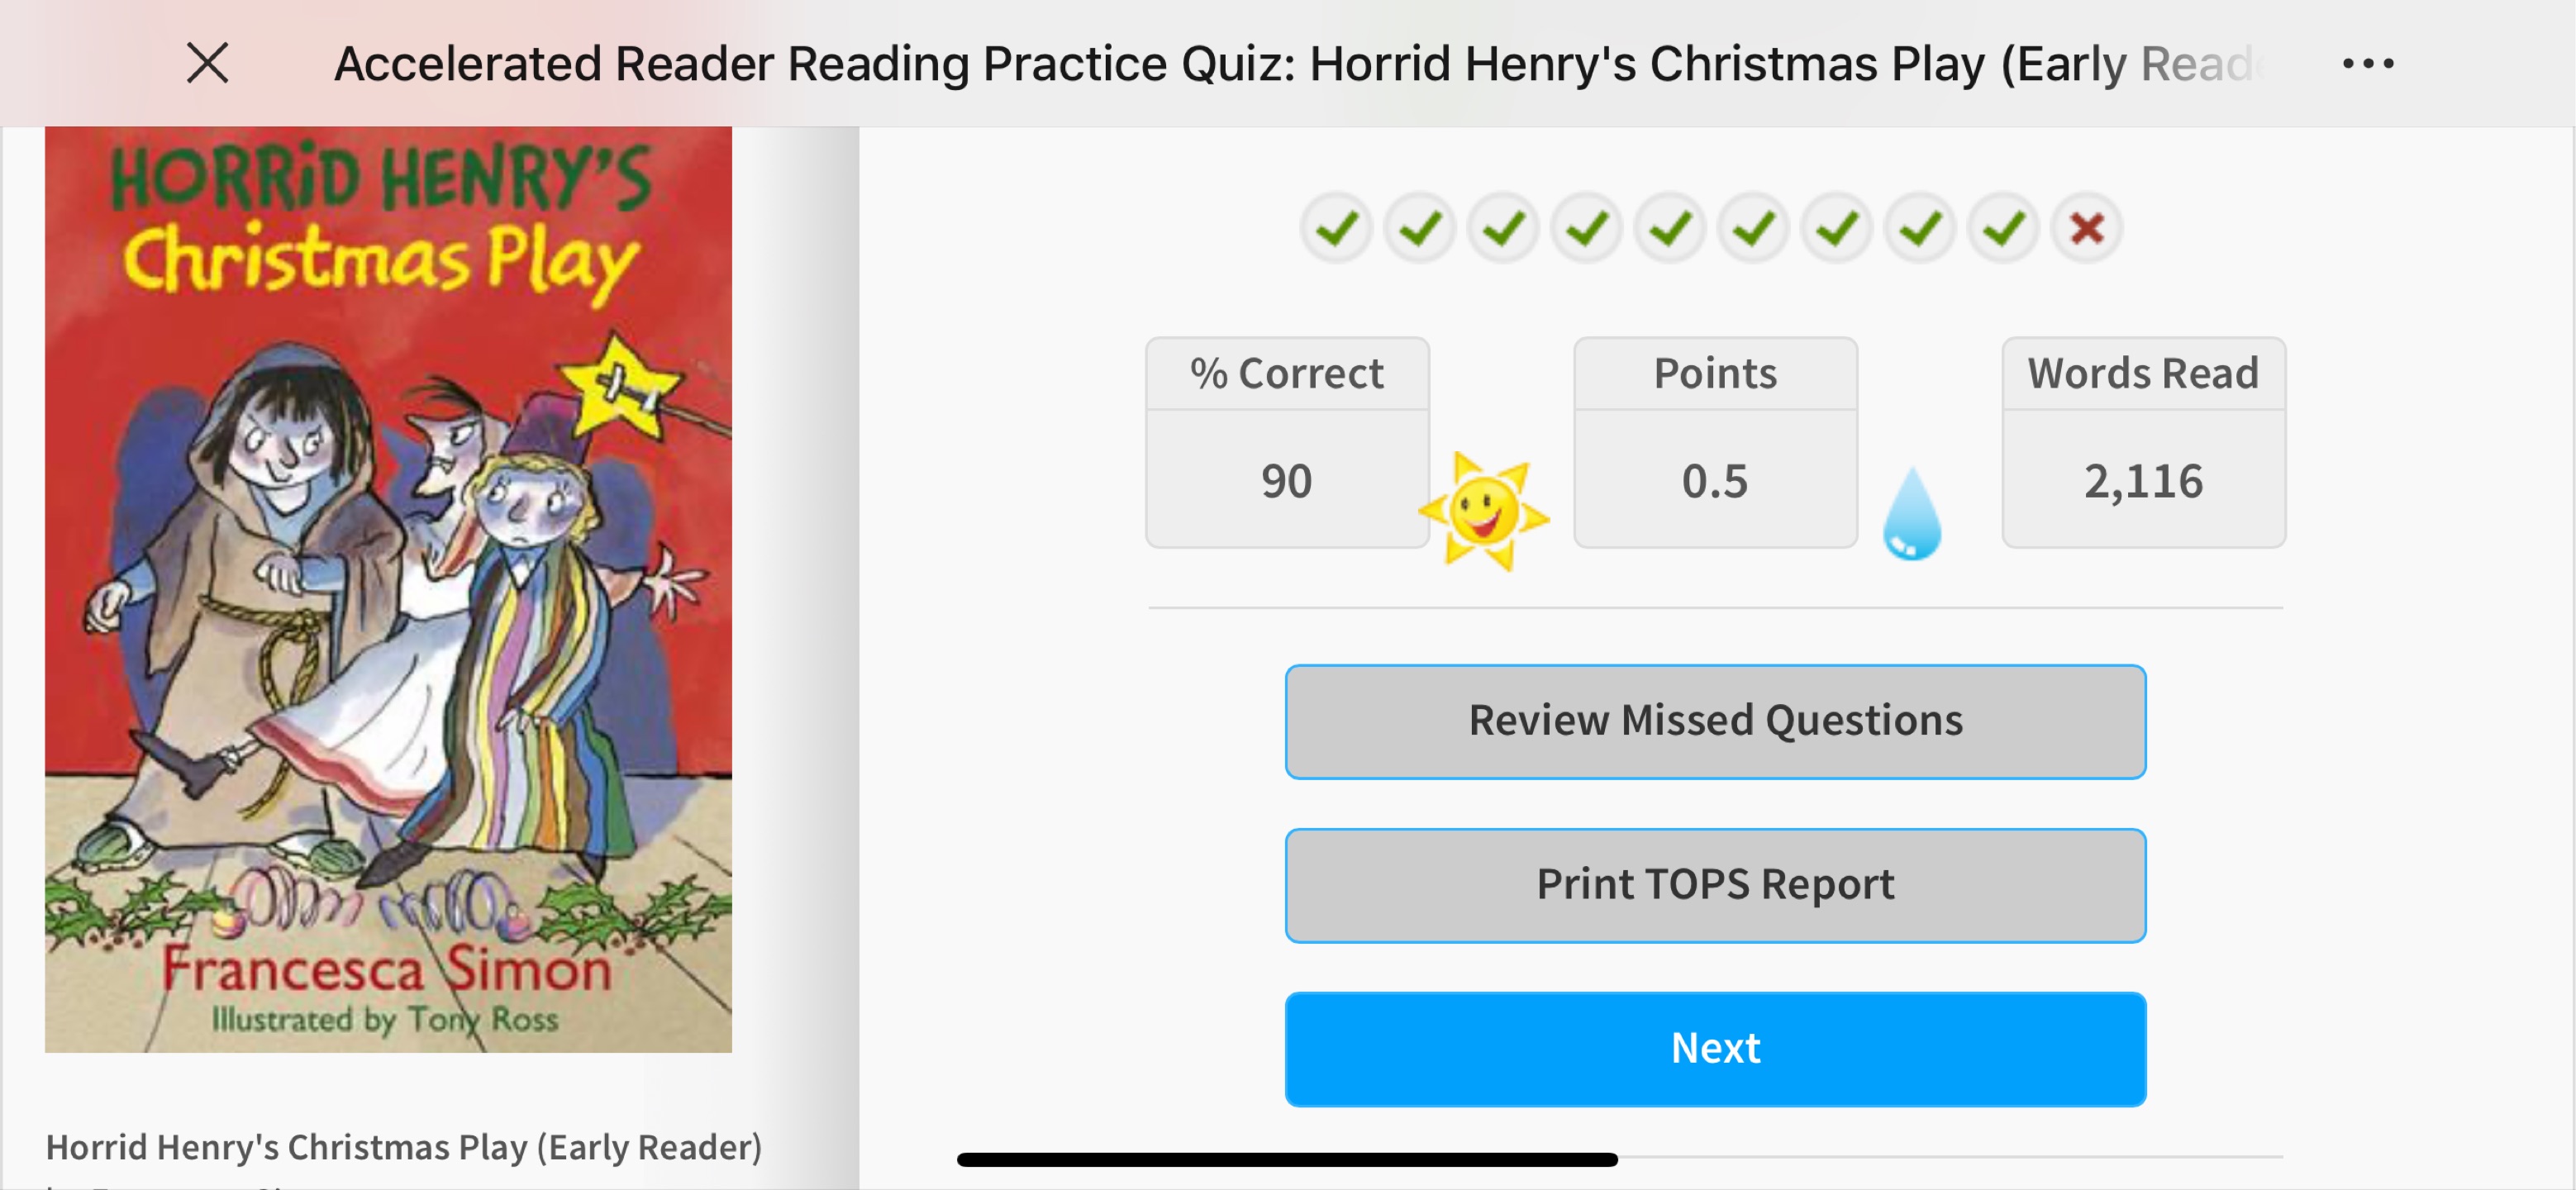This screenshot has width=2576, height=1190.
Task: Click the quiz title in the header
Action: (x=1300, y=64)
